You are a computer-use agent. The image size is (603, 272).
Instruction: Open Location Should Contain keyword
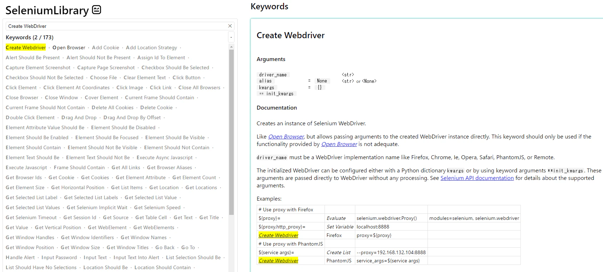click(x=163, y=267)
